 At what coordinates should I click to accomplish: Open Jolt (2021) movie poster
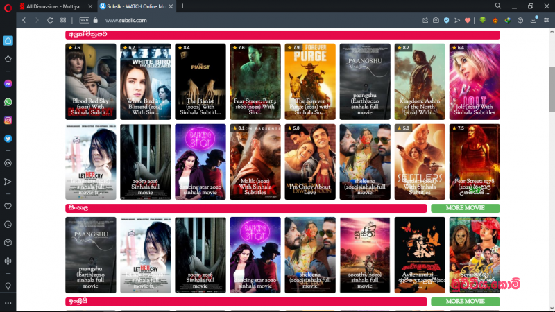pos(475,82)
